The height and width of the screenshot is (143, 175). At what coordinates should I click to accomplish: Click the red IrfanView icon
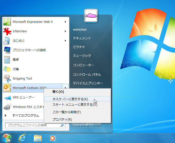(x=7, y=31)
